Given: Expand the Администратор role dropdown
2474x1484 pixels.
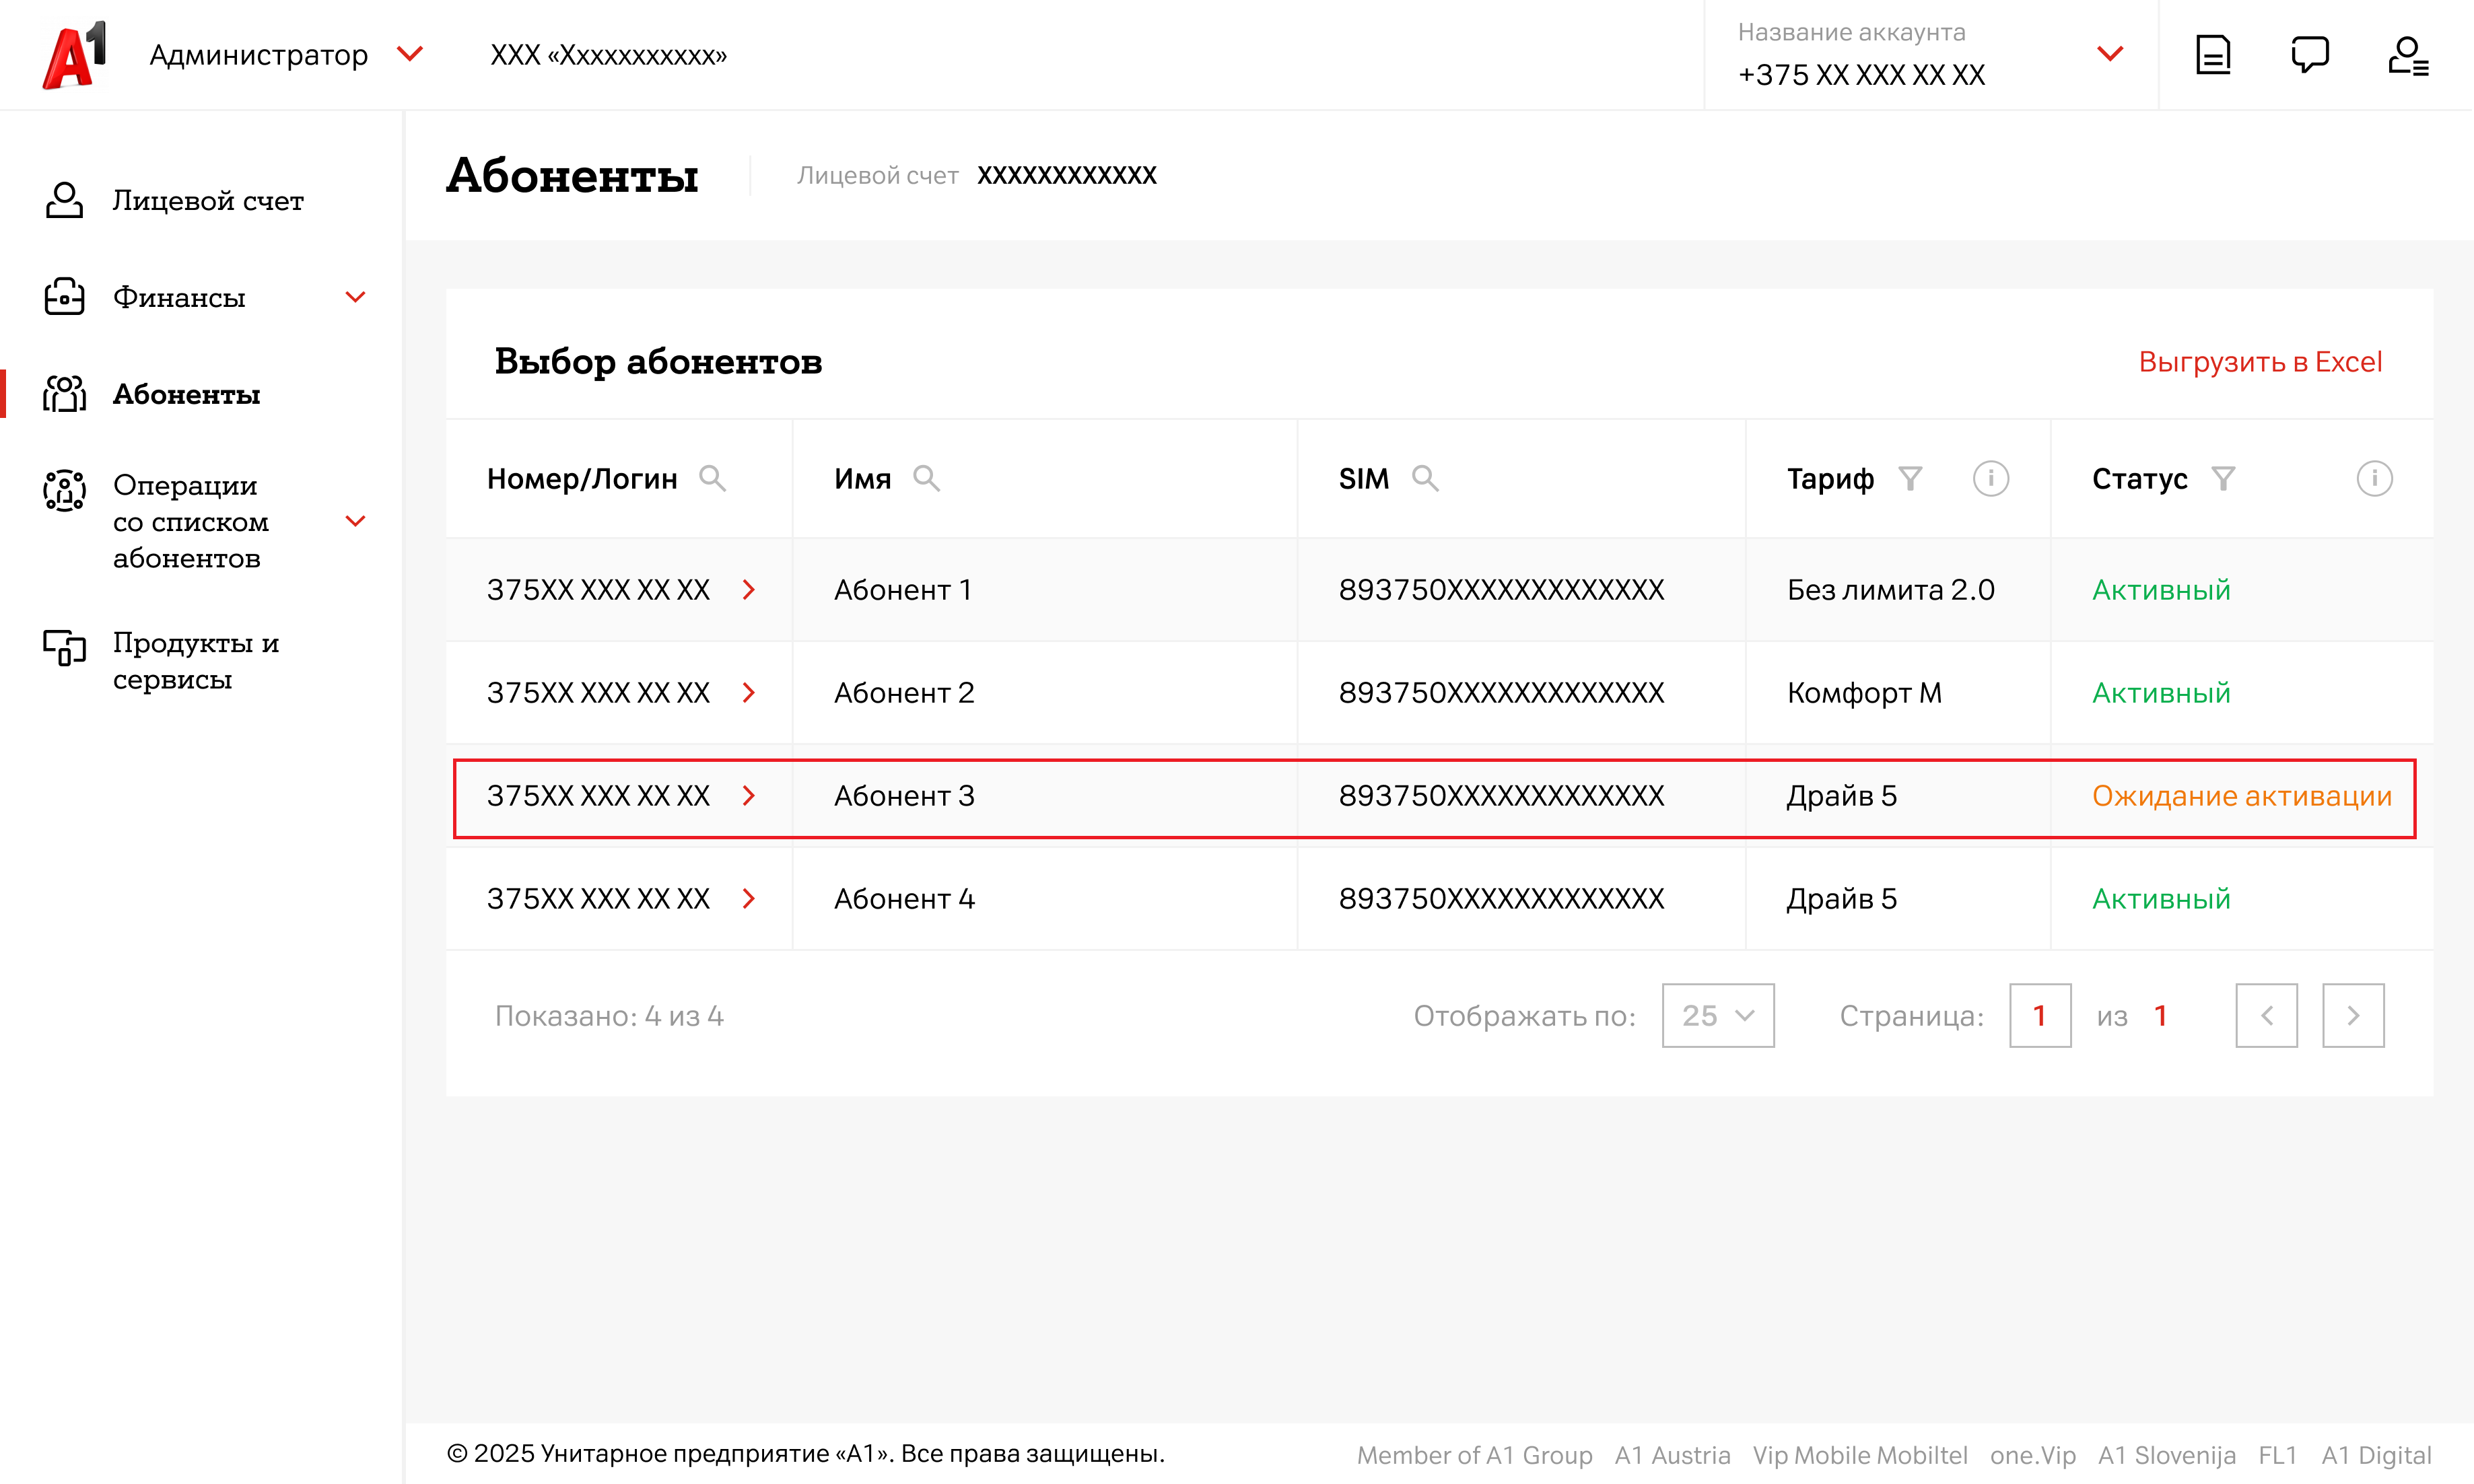Looking at the screenshot, I should (410, 54).
